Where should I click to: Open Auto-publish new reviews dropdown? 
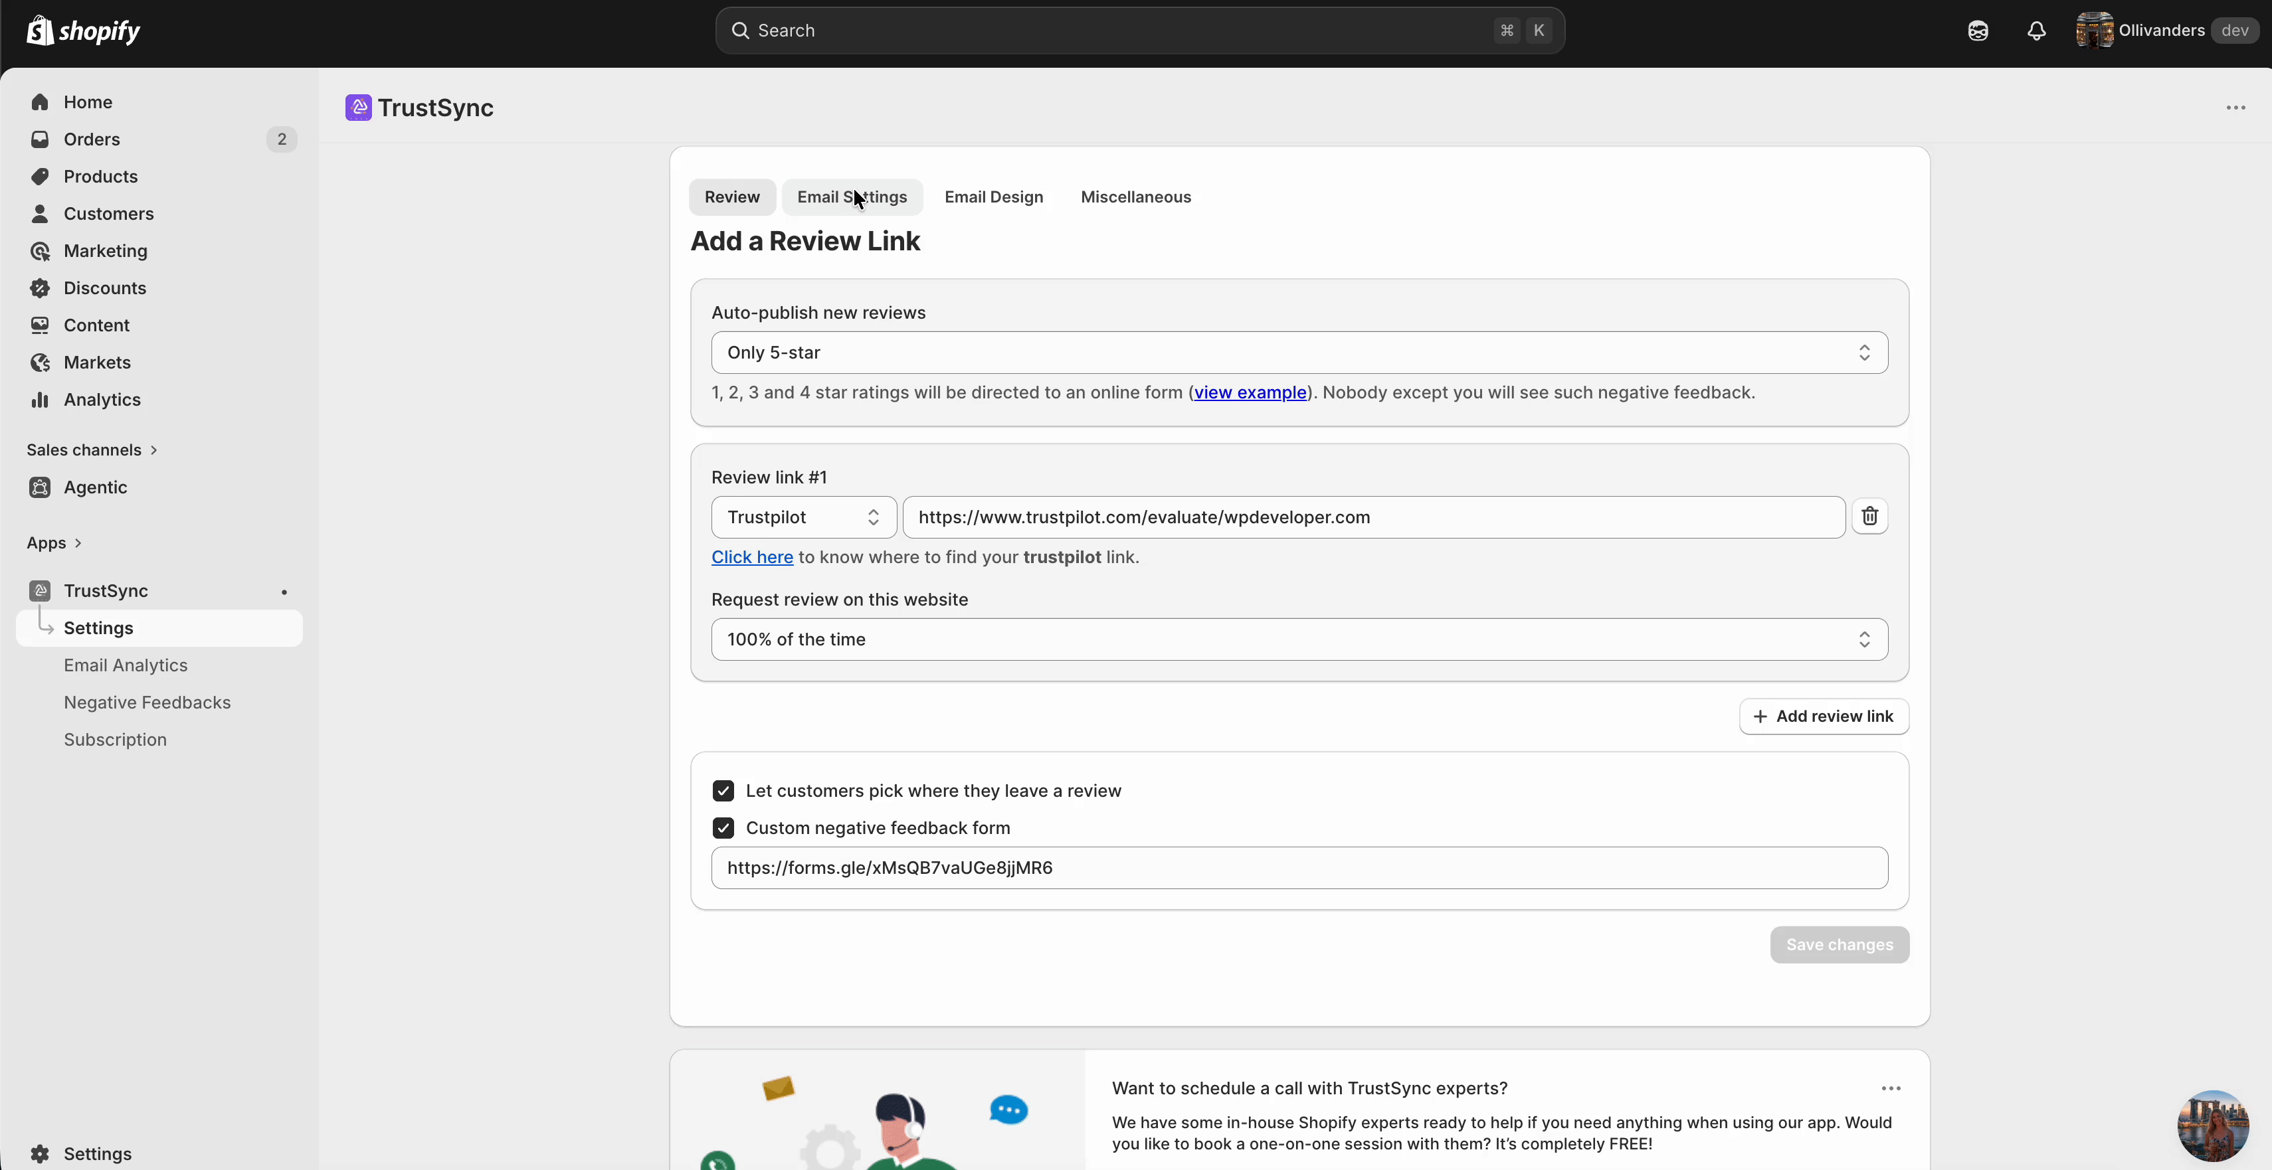[x=1299, y=353]
